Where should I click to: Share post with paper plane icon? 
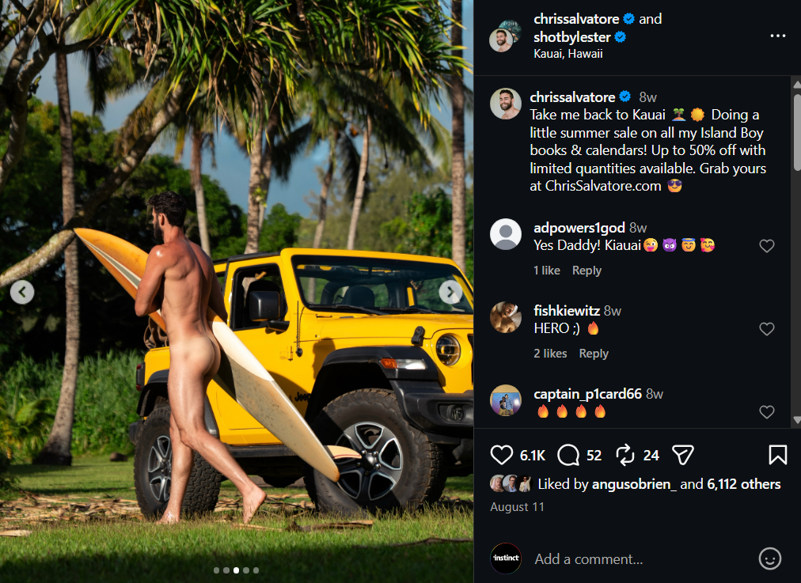(x=682, y=455)
